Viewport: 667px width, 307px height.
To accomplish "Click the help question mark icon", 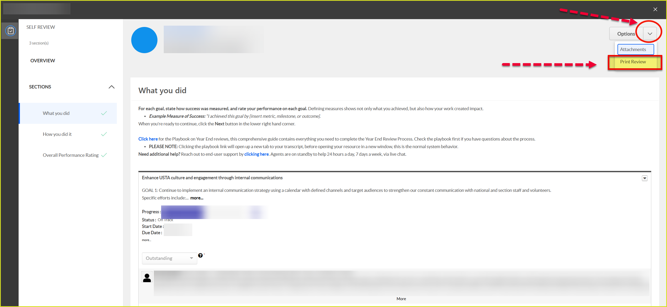I will [200, 255].
